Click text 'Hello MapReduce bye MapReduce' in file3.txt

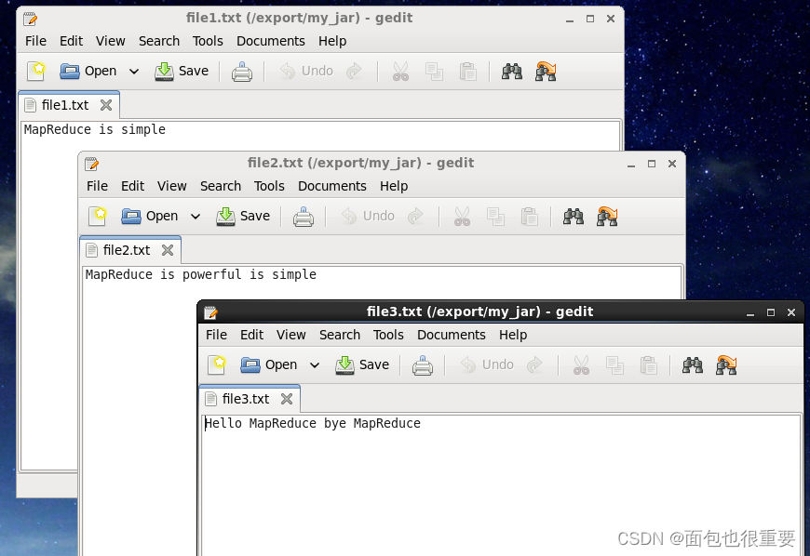pyautogui.click(x=313, y=423)
